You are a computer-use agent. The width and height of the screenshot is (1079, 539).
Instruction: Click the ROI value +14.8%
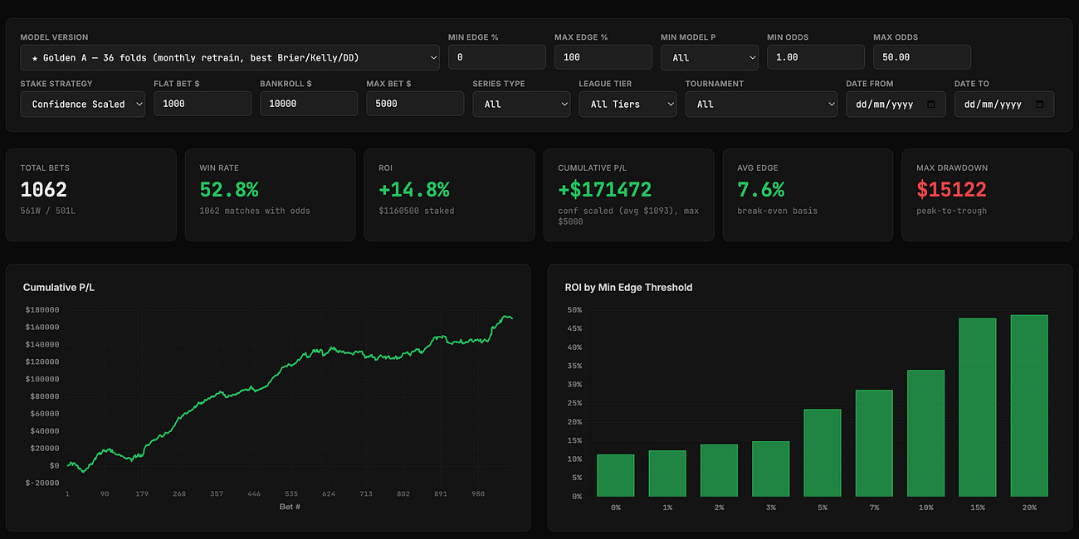(x=415, y=190)
